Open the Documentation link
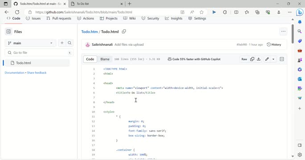Image resolution: width=305 pixels, height=160 pixels. click(x=14, y=73)
